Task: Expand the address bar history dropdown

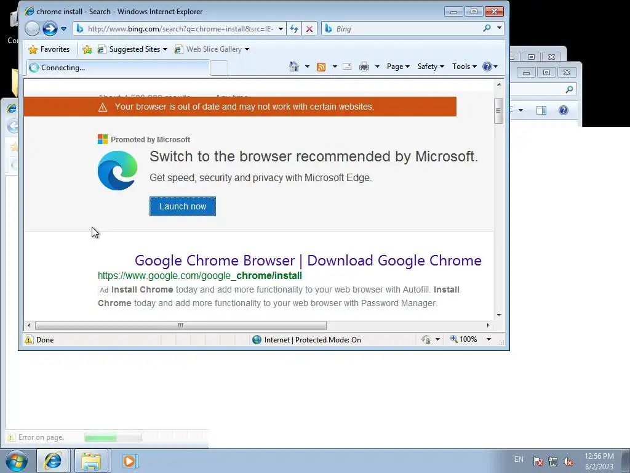Action: point(281,29)
